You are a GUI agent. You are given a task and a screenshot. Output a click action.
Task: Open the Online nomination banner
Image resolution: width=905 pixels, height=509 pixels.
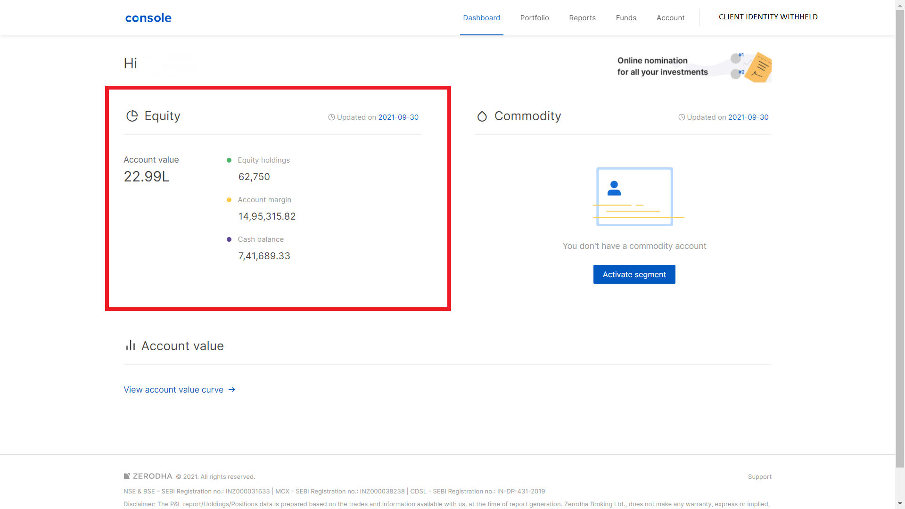693,66
